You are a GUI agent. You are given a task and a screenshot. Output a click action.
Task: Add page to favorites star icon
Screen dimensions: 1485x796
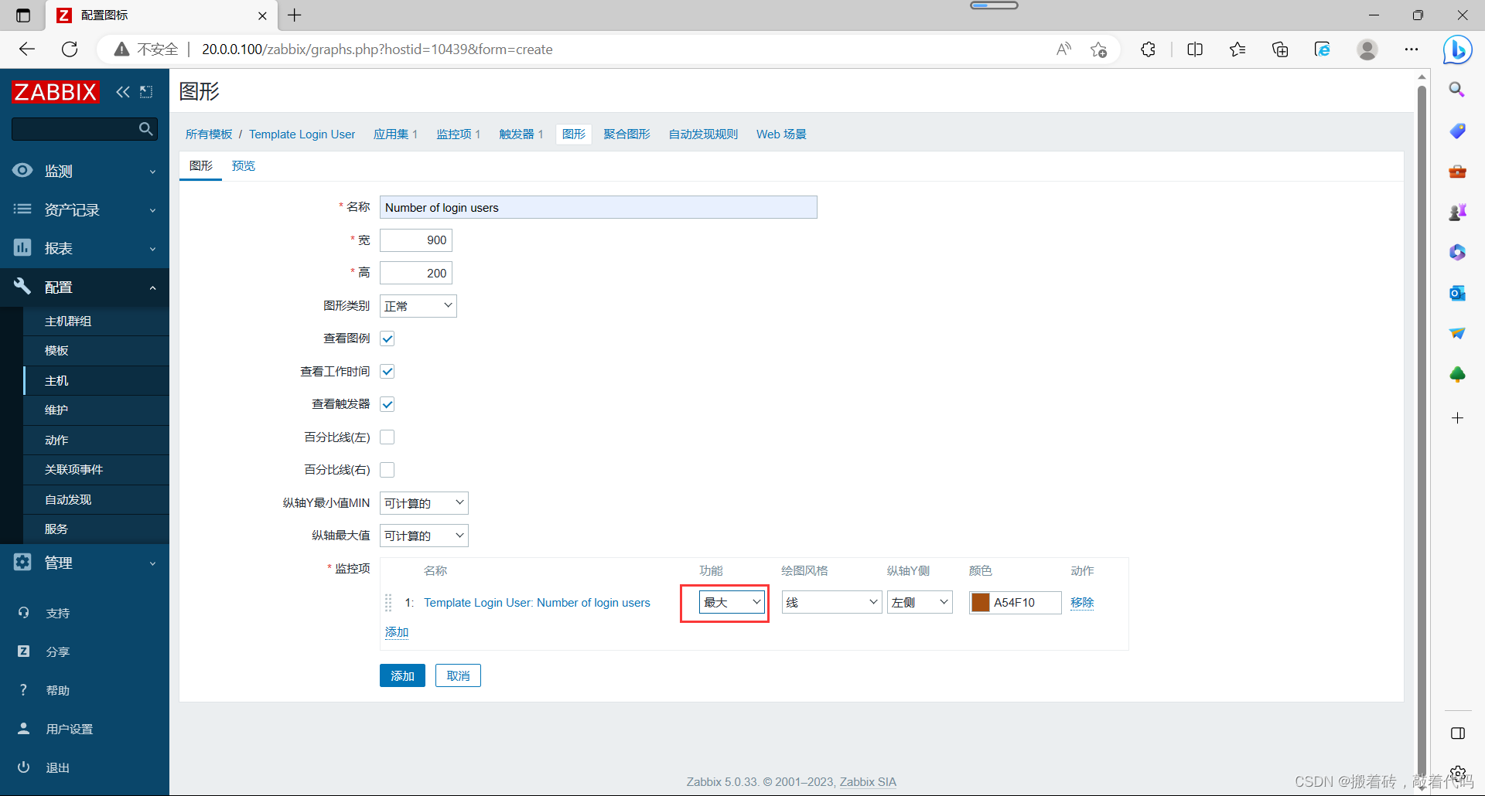(1098, 49)
